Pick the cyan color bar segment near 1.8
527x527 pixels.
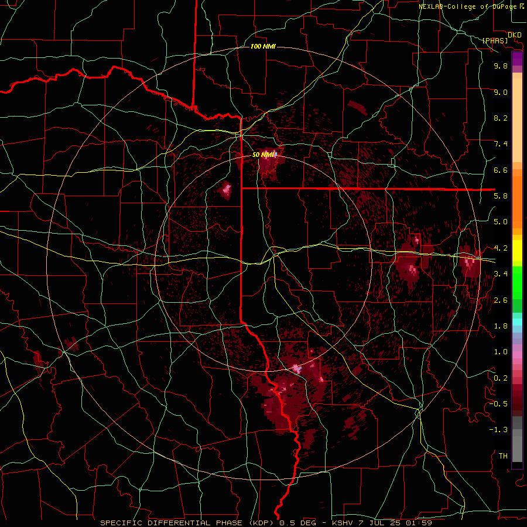(517, 322)
